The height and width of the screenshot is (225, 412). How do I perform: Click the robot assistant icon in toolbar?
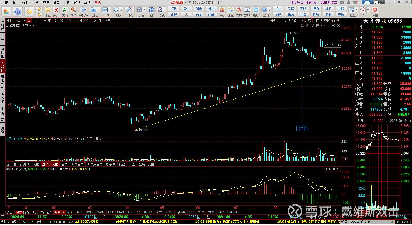(x=18, y=12)
